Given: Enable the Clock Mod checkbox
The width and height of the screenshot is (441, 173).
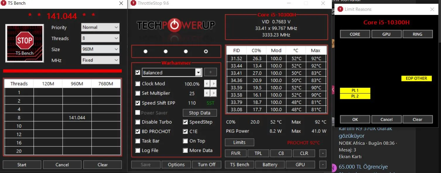Looking at the screenshot, I should pos(138,84).
